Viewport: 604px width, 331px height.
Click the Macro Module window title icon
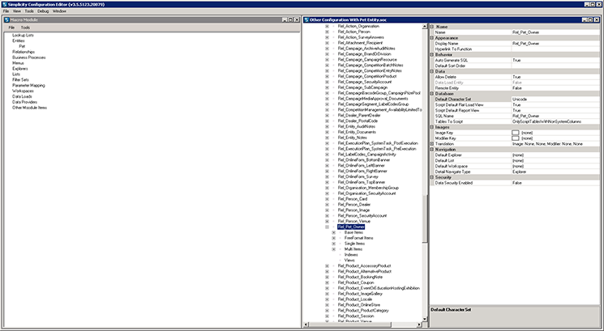click(7, 19)
